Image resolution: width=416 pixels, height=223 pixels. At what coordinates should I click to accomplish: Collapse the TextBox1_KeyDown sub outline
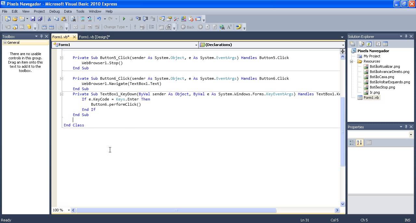61,94
